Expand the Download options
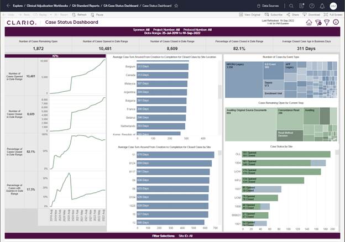This screenshot has width=345, height=242. coord(312,14)
